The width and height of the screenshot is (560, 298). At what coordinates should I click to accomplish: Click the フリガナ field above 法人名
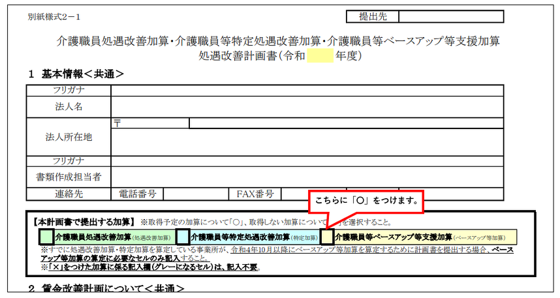click(x=307, y=91)
